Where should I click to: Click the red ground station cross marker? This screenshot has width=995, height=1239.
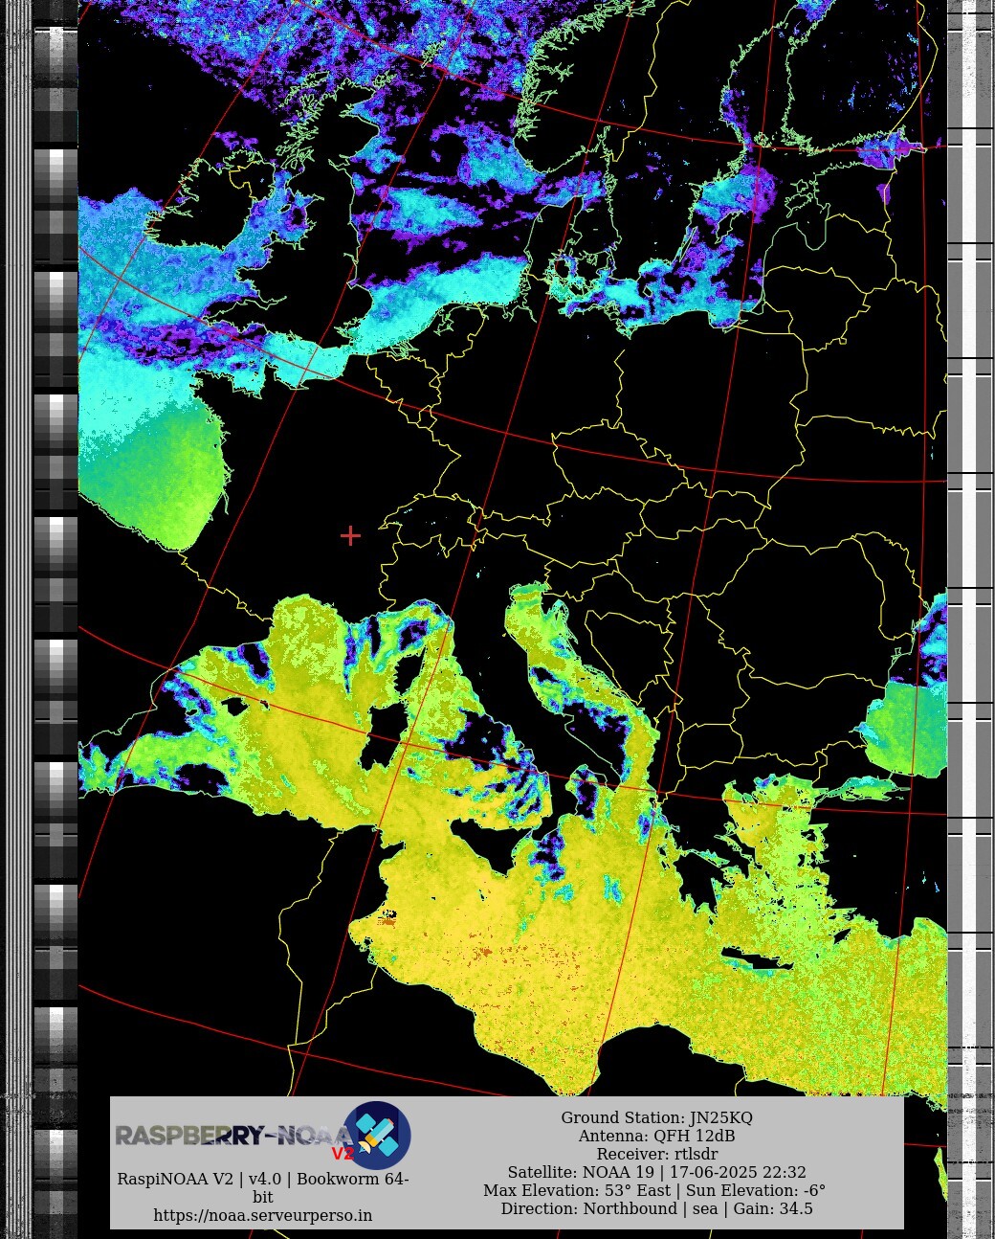click(350, 535)
